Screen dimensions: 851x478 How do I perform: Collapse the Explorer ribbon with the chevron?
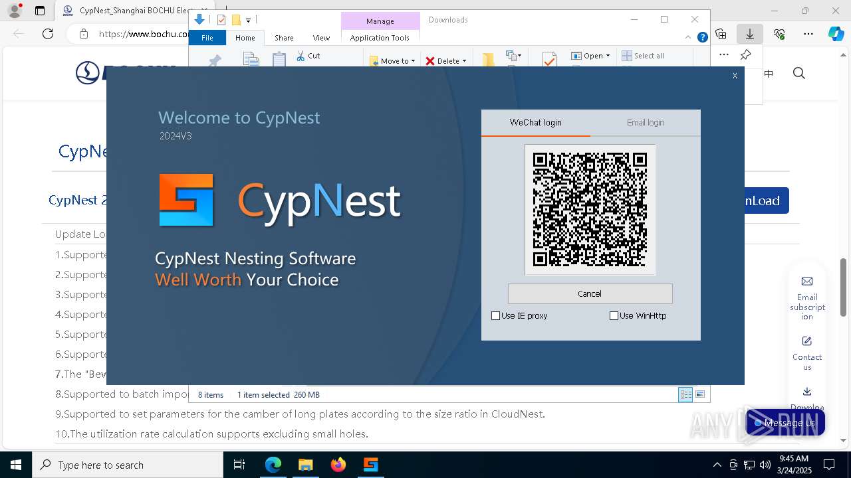689,38
